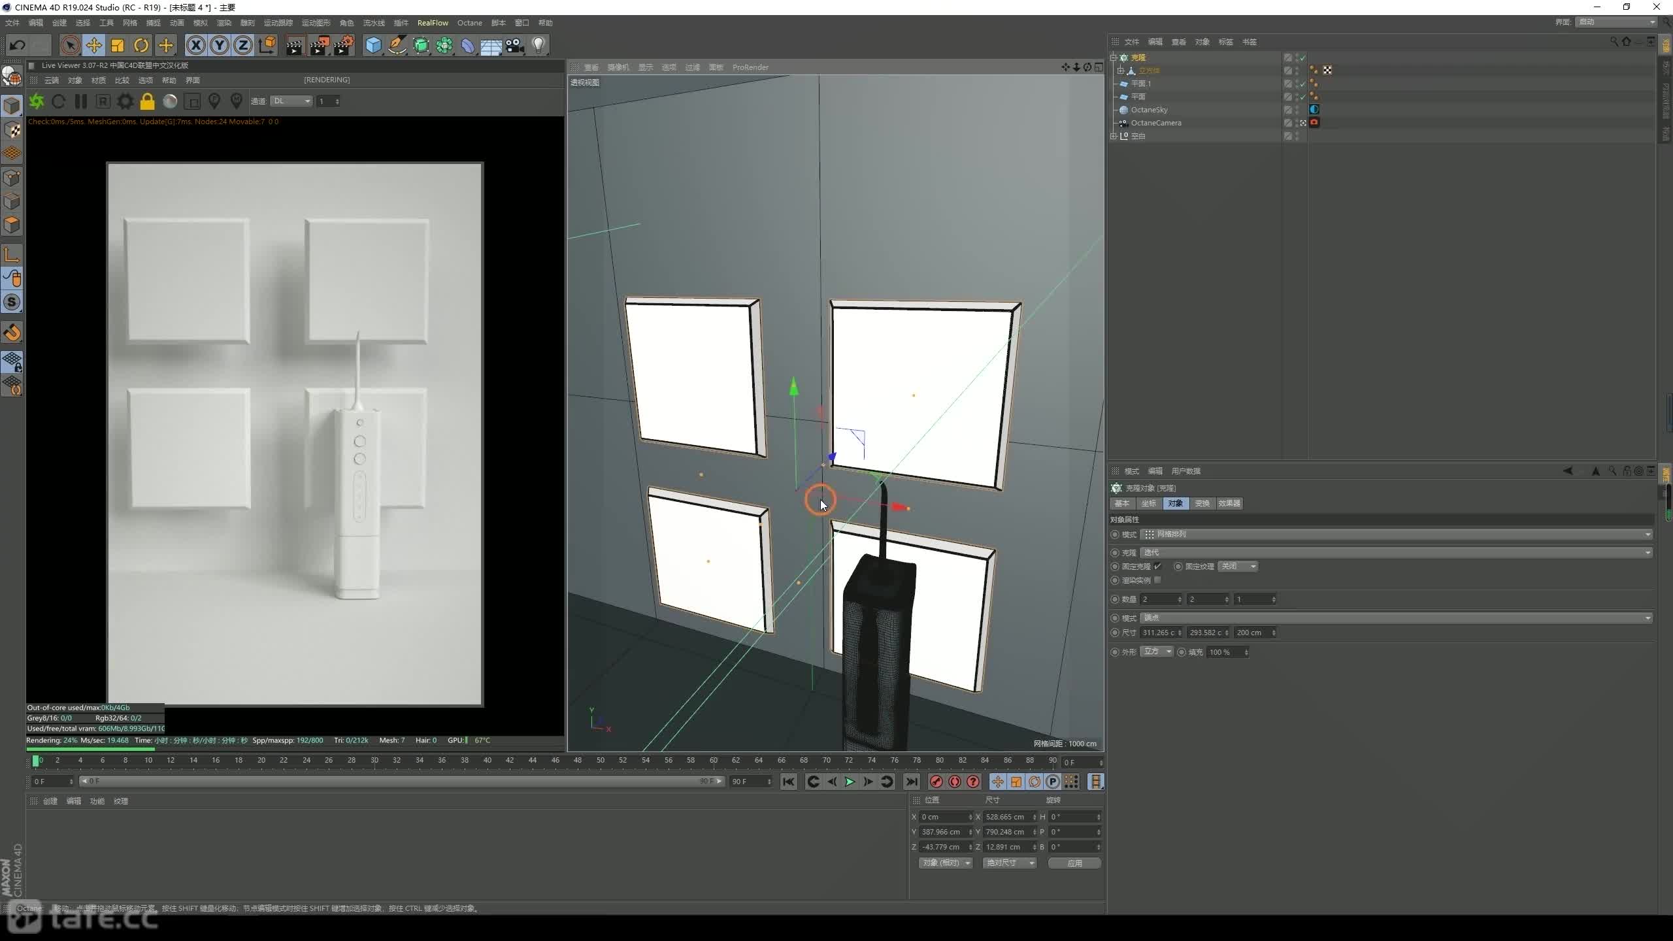Toggle the Z axis lock
Viewport: 1673px width, 941px height.
[243, 45]
